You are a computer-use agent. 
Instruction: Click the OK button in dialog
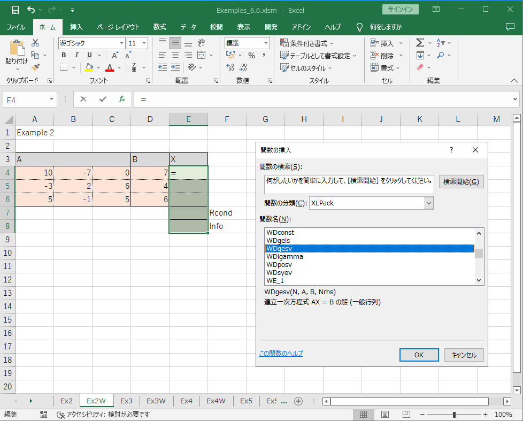point(419,355)
